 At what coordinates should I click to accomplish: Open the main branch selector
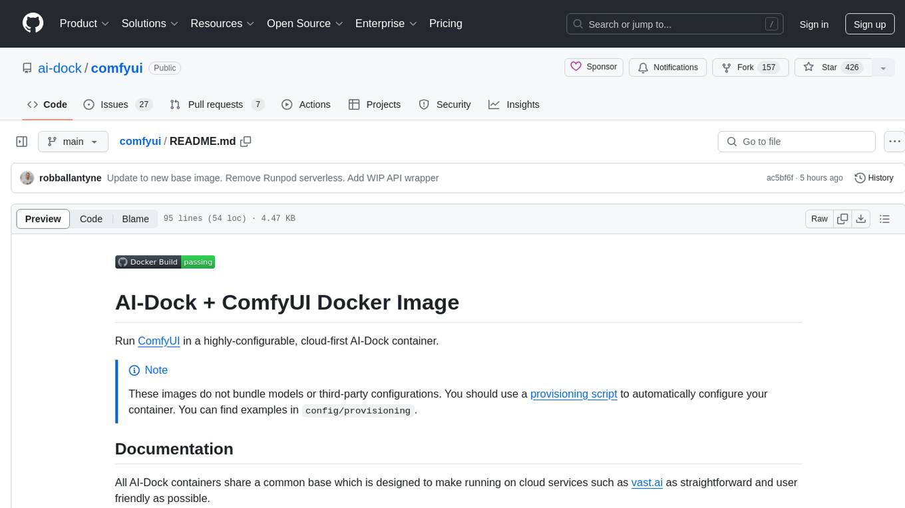(x=73, y=142)
